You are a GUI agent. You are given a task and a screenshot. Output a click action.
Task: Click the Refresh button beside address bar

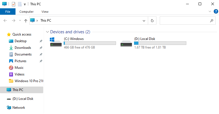click(152, 21)
